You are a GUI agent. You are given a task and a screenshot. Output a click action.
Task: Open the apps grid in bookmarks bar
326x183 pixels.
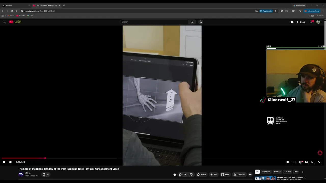pyautogui.click(x=3, y=16)
